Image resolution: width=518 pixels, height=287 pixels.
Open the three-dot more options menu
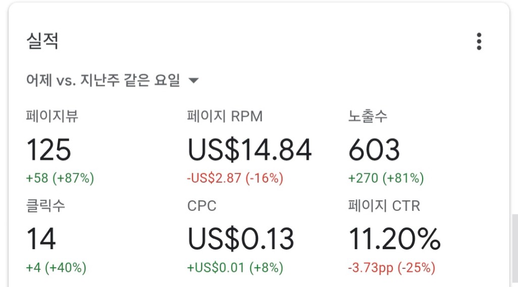(479, 41)
